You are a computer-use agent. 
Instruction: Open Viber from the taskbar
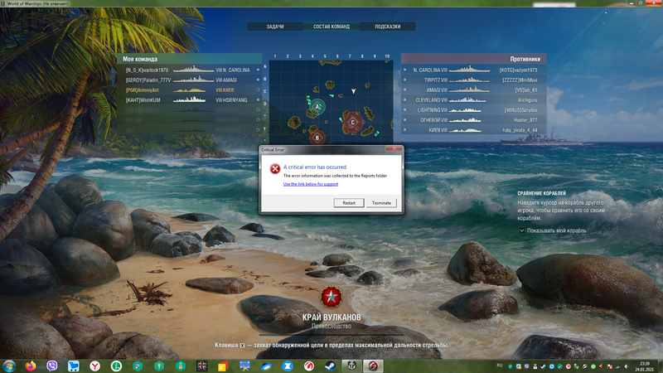[52, 366]
